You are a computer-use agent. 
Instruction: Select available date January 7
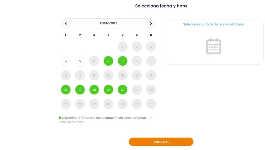pos(108,61)
